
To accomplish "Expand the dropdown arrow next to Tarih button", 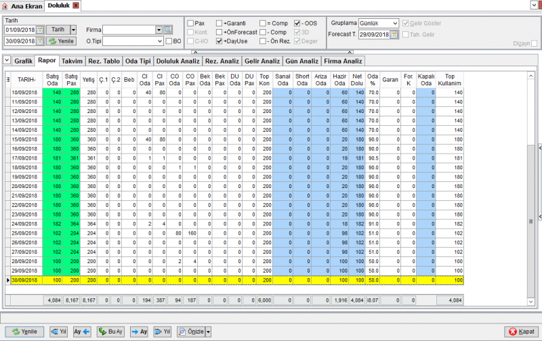I will coord(73,30).
